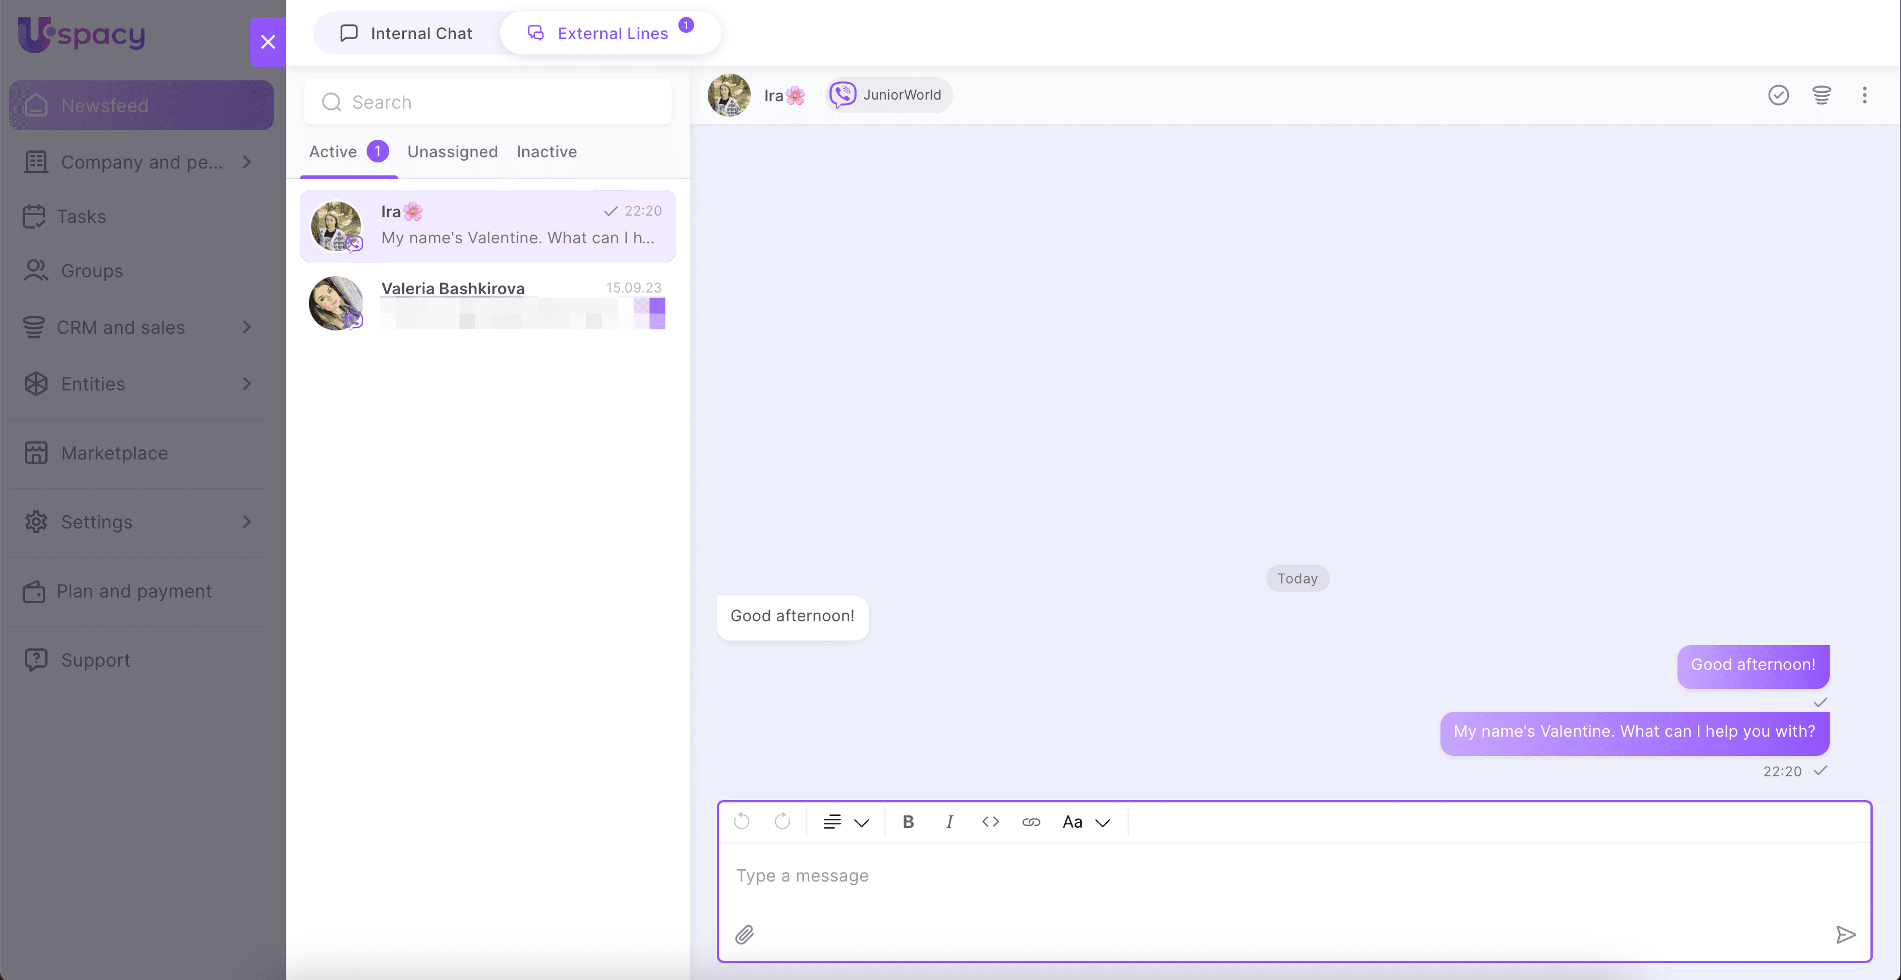
Task: Open the text alignment dropdown
Action: (x=846, y=822)
